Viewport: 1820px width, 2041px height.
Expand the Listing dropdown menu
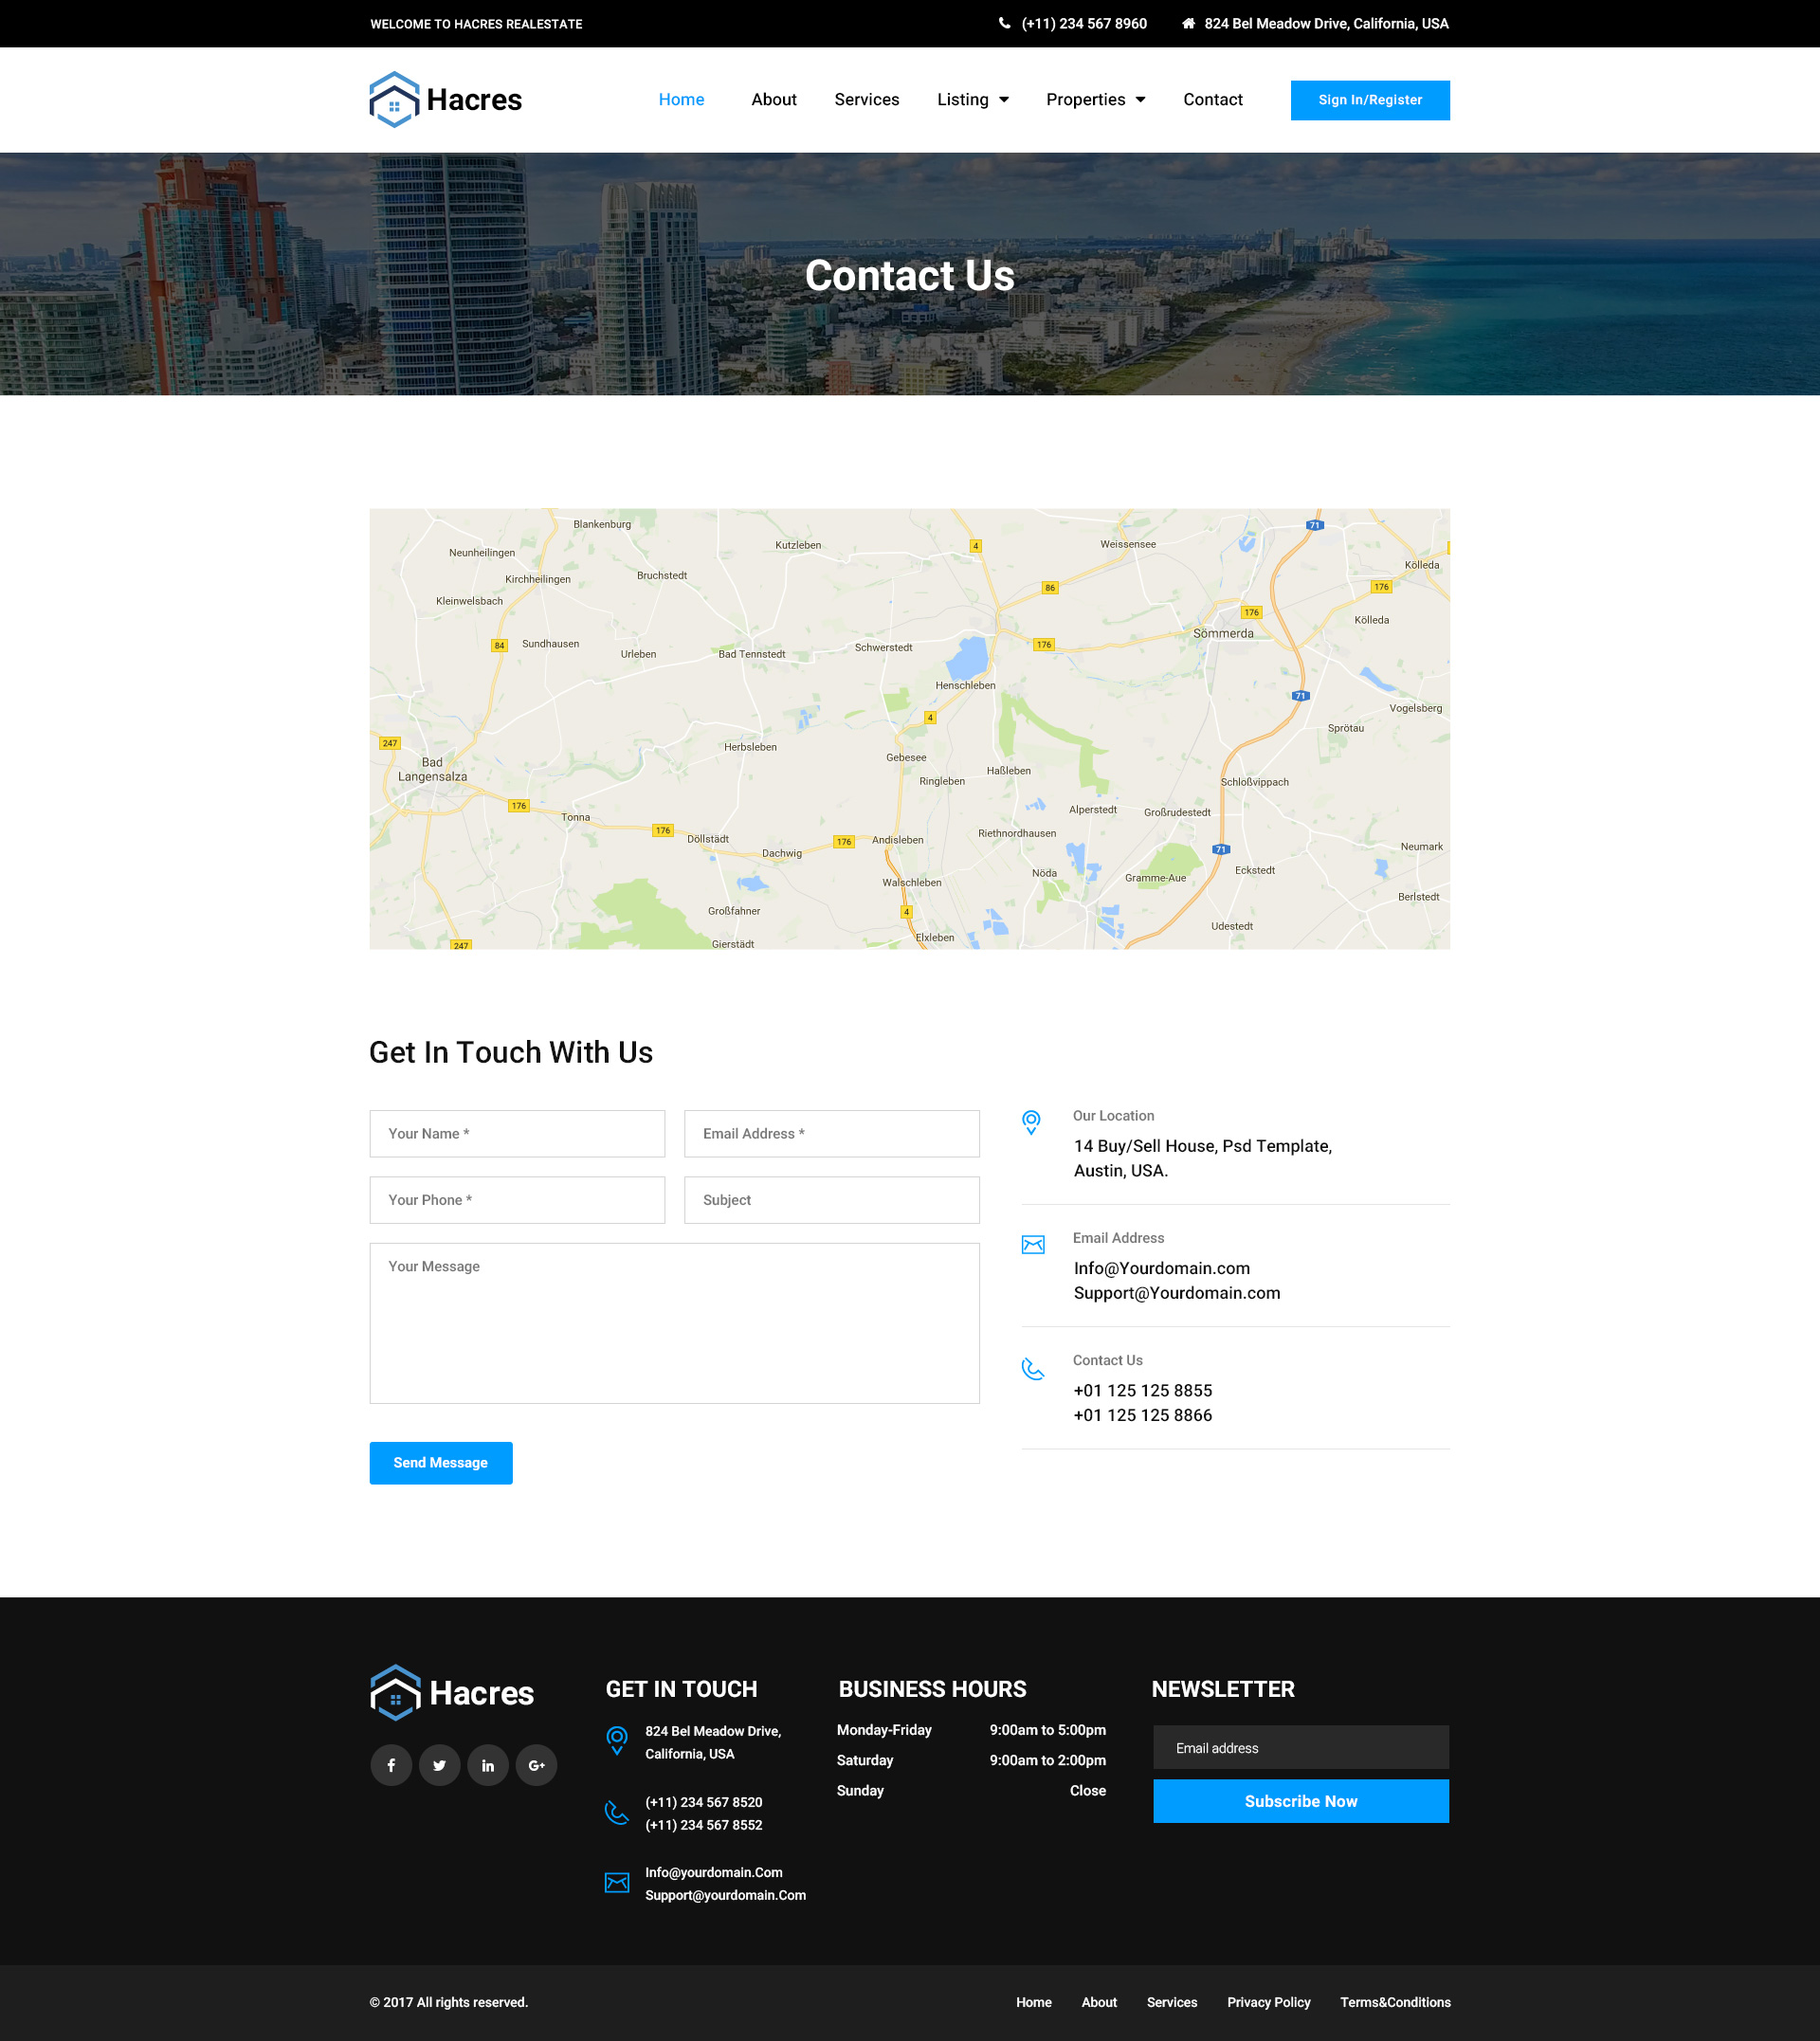pos(972,99)
